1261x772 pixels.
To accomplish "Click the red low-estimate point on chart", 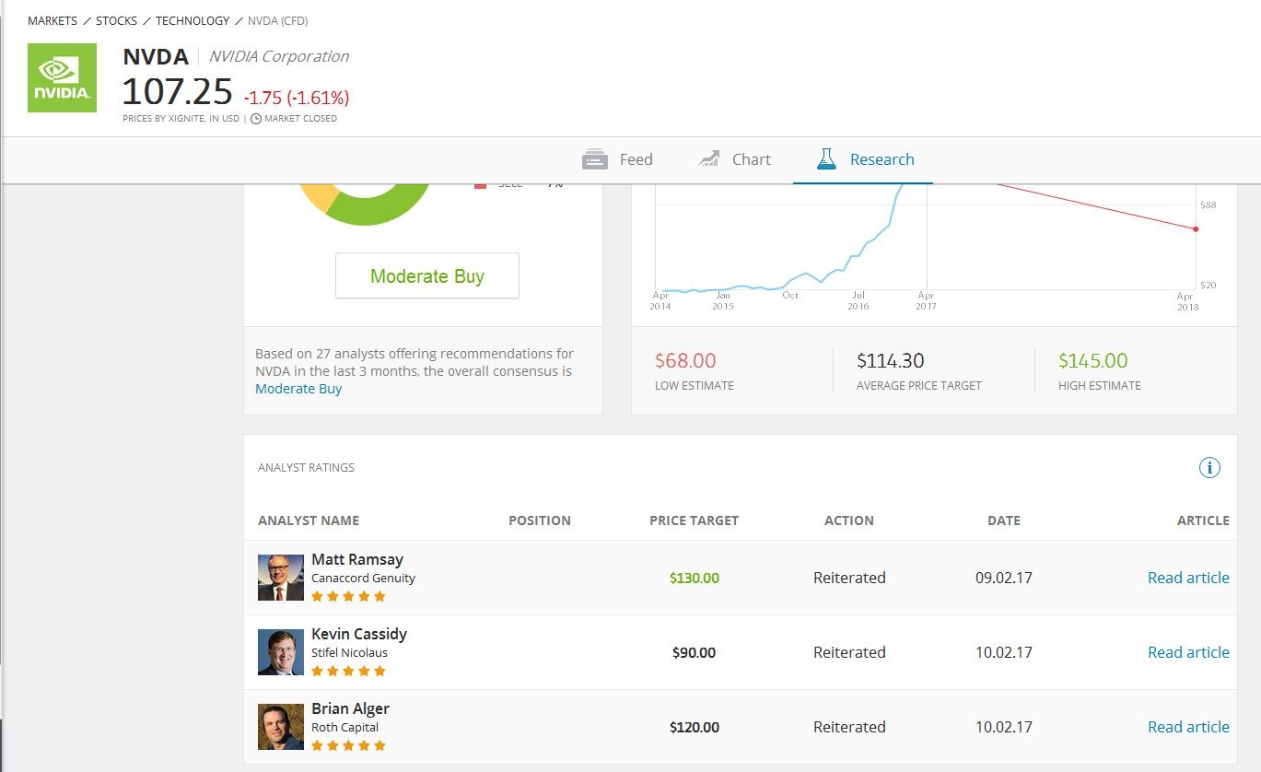I will point(1196,228).
